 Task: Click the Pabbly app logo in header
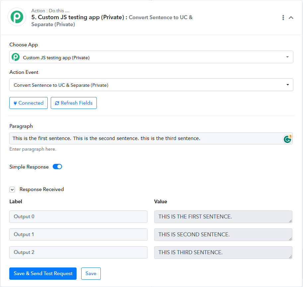[x=17, y=17]
